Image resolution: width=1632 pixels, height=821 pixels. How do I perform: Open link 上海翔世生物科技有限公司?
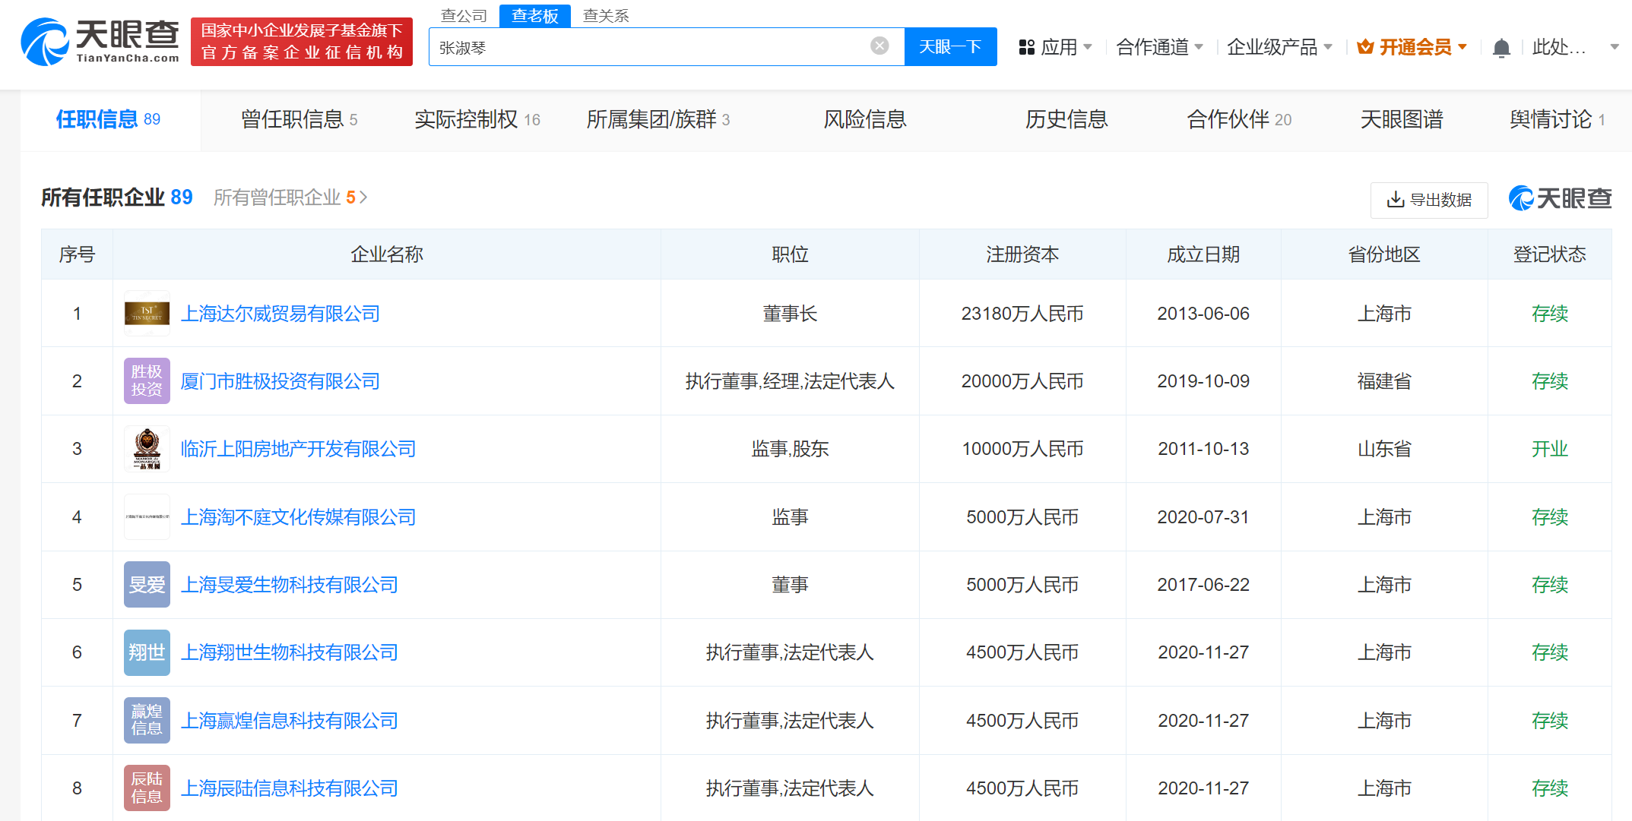[x=290, y=652]
